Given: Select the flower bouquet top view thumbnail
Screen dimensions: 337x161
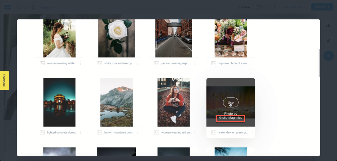Looking at the screenshot, I should 231,38.
